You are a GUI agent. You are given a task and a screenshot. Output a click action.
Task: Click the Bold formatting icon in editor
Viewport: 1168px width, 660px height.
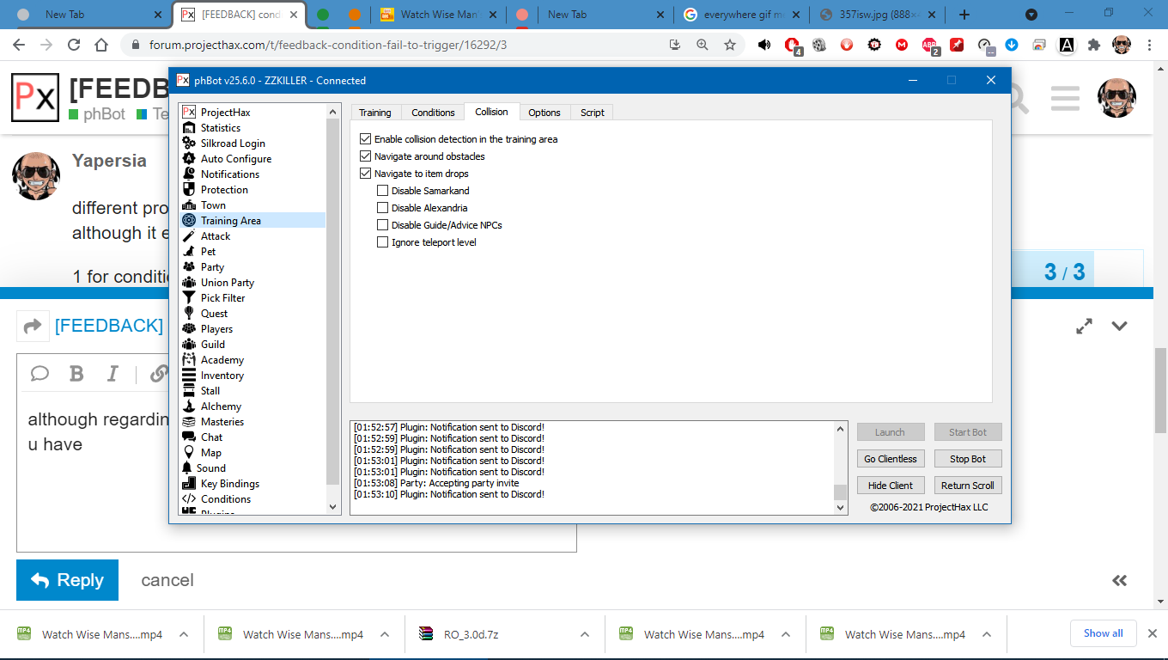pos(76,374)
